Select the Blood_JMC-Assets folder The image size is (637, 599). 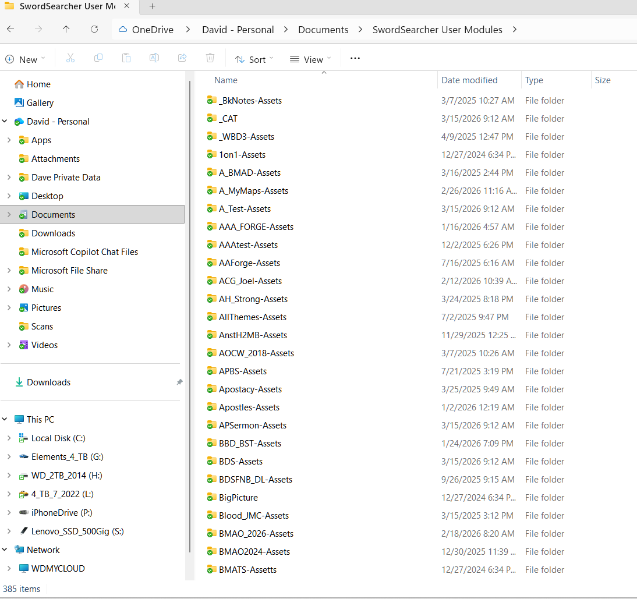point(253,515)
